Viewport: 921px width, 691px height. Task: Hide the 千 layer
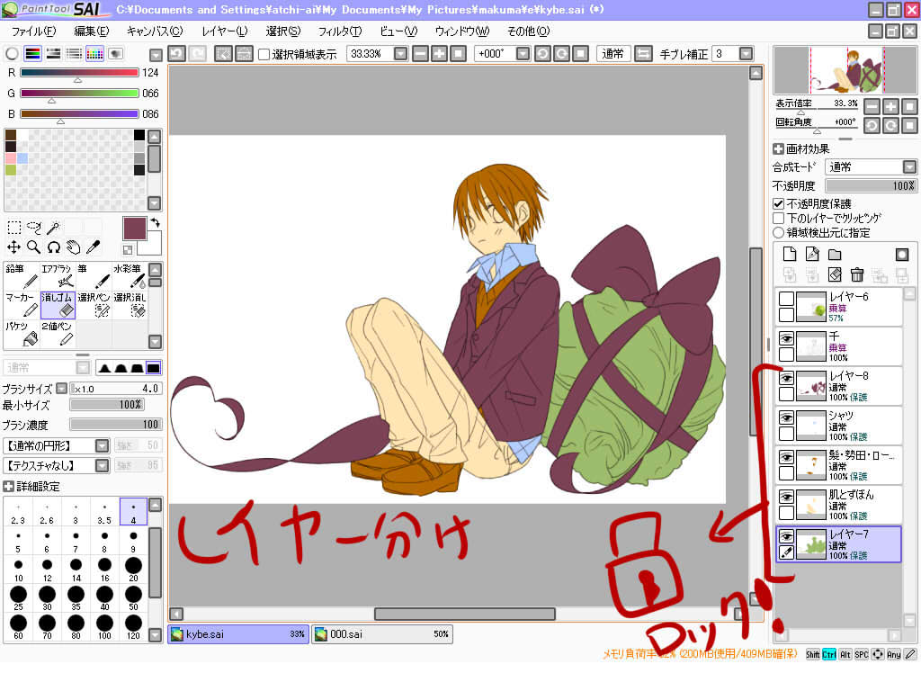tap(786, 338)
